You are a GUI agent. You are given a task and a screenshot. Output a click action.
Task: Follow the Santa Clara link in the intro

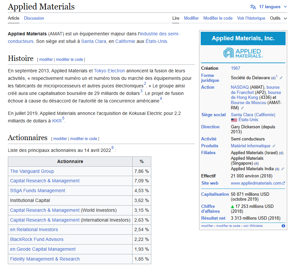tap(94, 42)
